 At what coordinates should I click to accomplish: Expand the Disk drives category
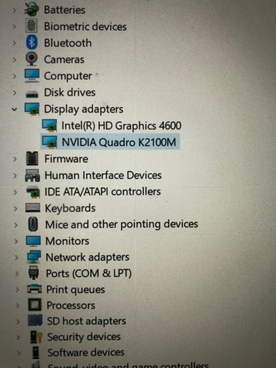point(14,93)
